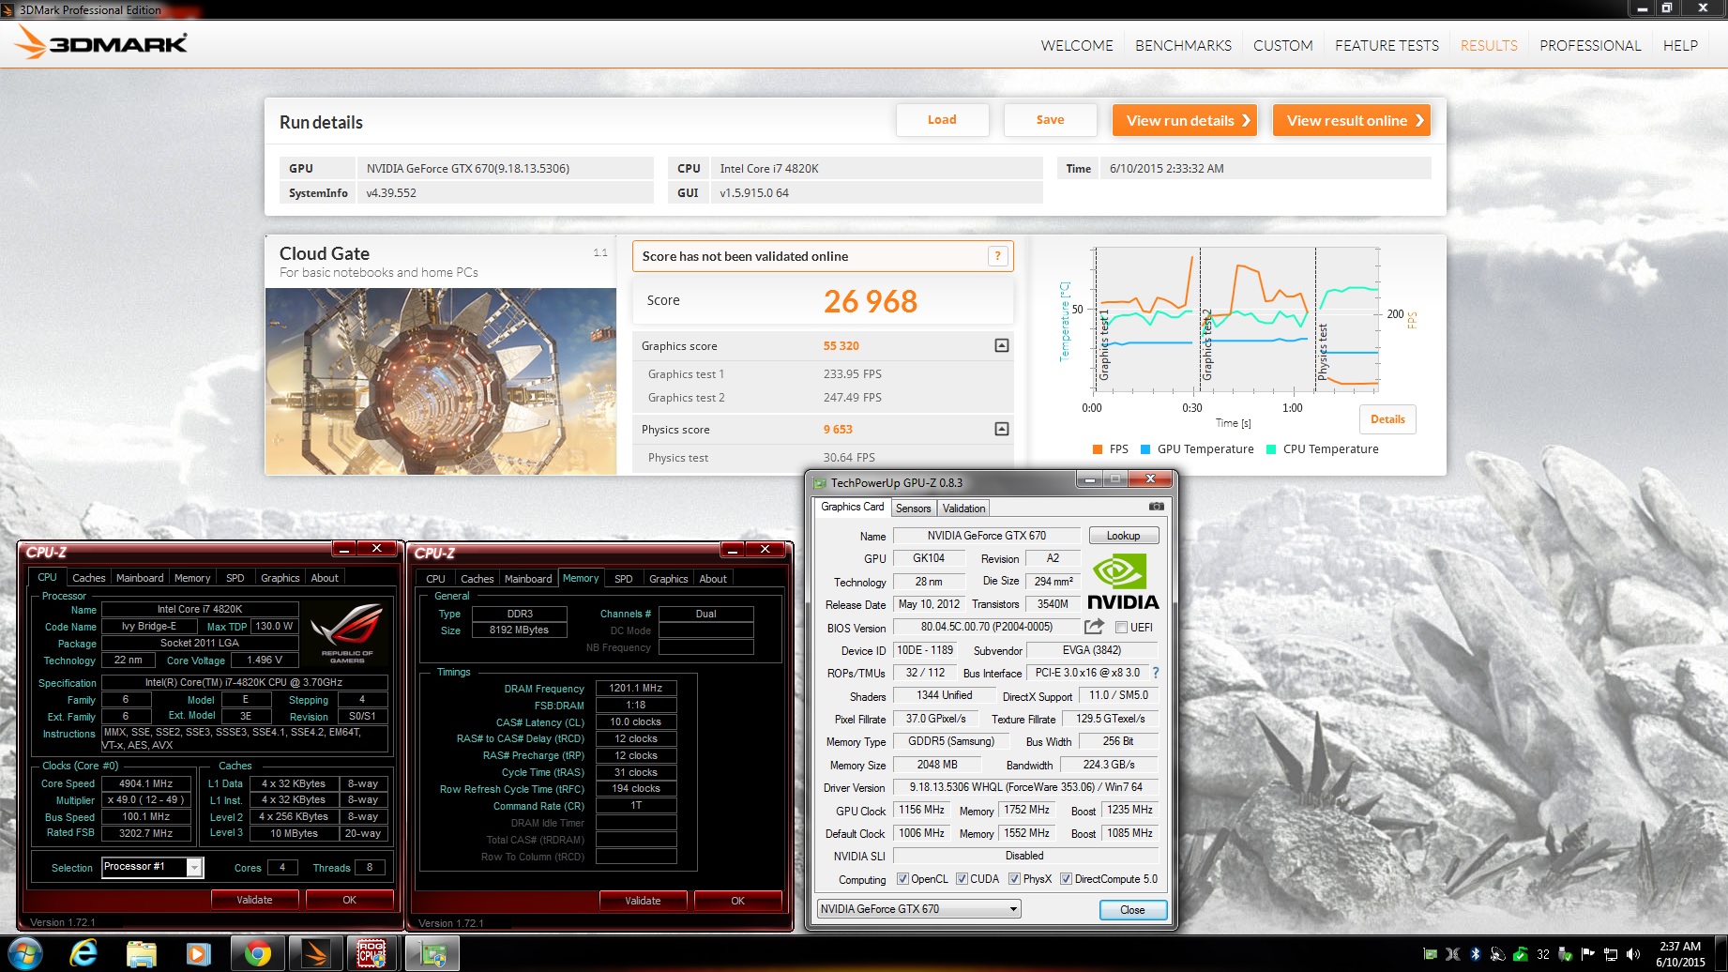Viewport: 1728px width, 972px height.
Task: Click View run details button
Action: (1184, 120)
